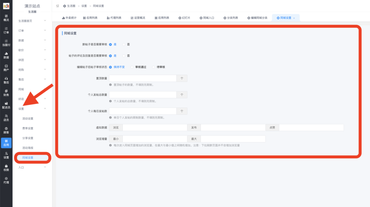This screenshot has height=207, width=370.
Task: Open 数据 chart icon in dark sidebar
Action: (6, 55)
